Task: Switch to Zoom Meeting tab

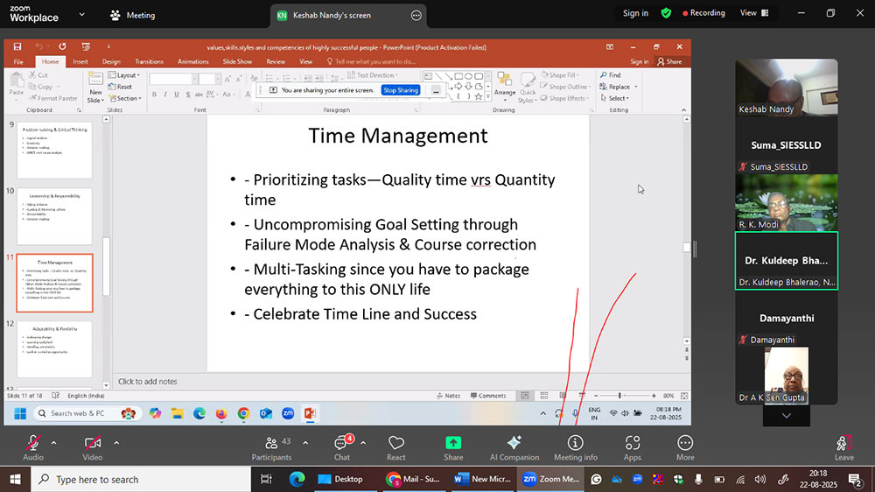Action: (133, 16)
